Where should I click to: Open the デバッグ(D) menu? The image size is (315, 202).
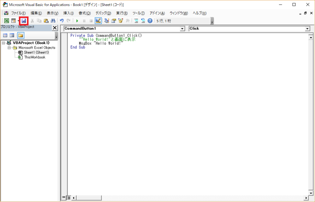click(x=103, y=13)
